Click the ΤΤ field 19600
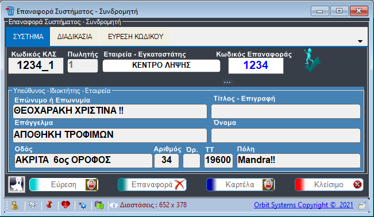The height and width of the screenshot is (217, 374). click(x=218, y=161)
